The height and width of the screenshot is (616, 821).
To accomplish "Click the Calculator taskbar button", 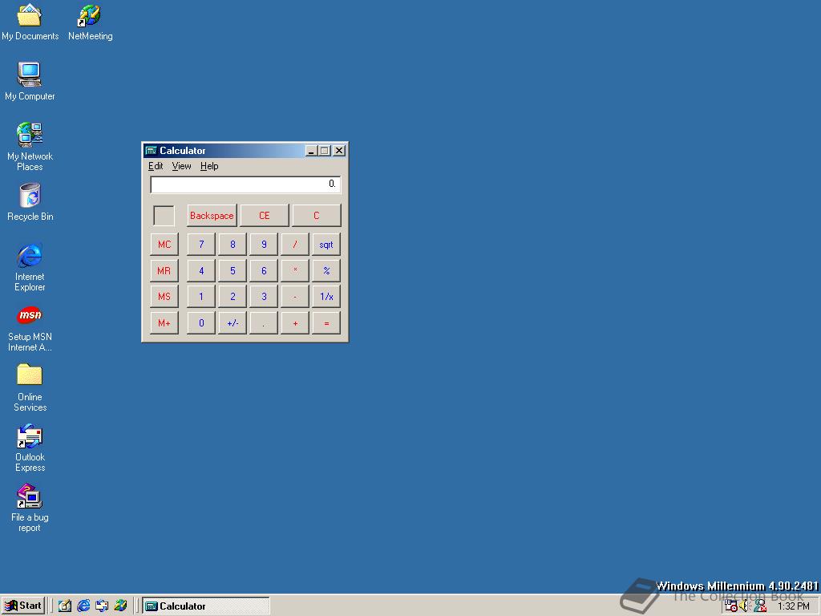I will 206,606.
